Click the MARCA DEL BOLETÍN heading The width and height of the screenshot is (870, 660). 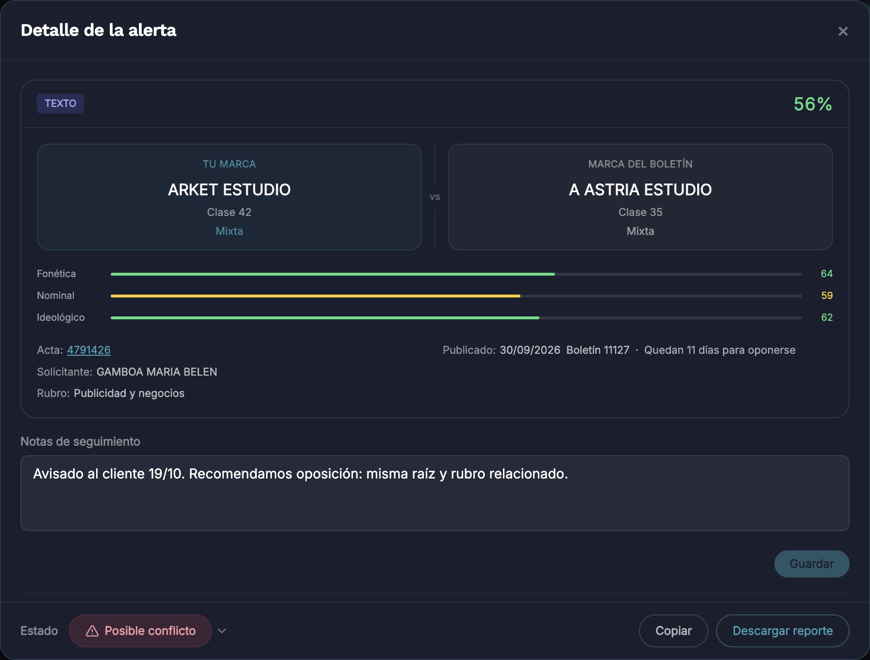click(640, 164)
